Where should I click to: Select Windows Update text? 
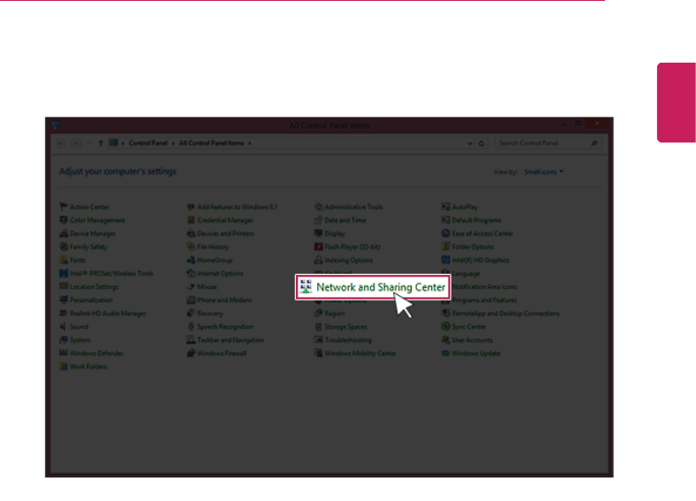pos(476,353)
